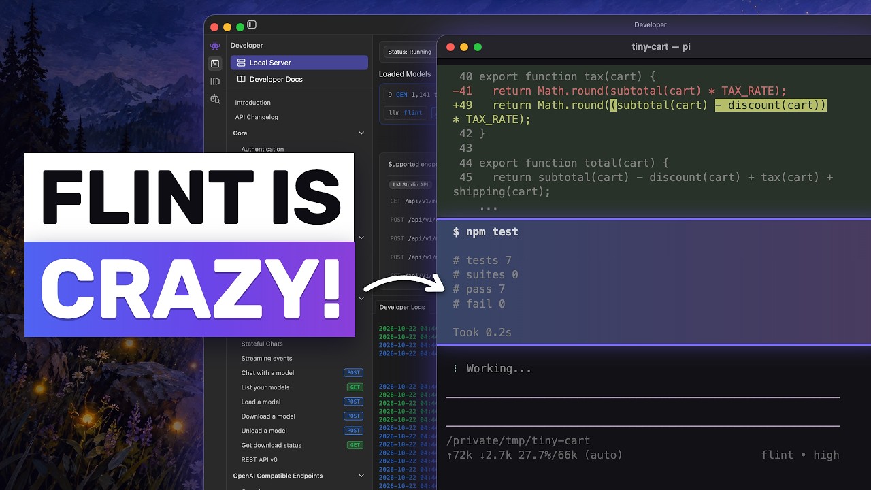Click the added diff line +49
Viewport: 871px width, 490px height.
point(640,112)
